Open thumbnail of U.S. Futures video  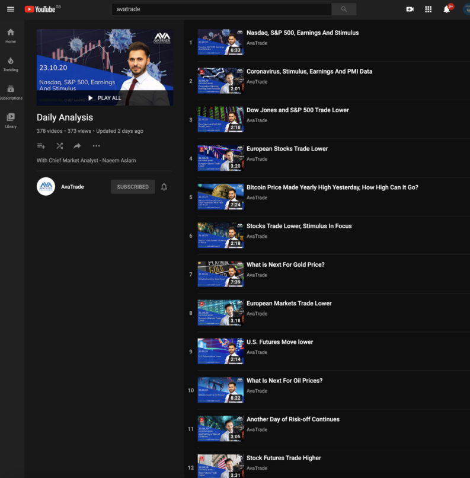click(220, 351)
